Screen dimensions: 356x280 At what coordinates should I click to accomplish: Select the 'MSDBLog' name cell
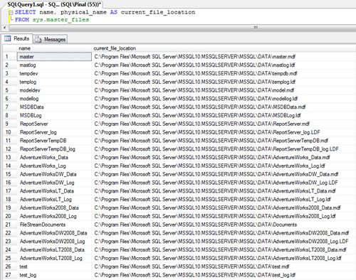(54, 116)
